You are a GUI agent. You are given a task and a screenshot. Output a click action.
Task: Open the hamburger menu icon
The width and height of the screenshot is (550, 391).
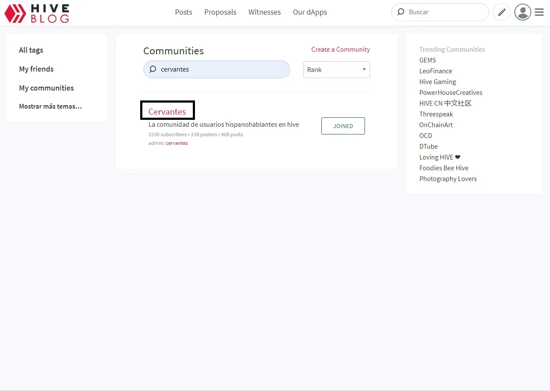click(539, 12)
